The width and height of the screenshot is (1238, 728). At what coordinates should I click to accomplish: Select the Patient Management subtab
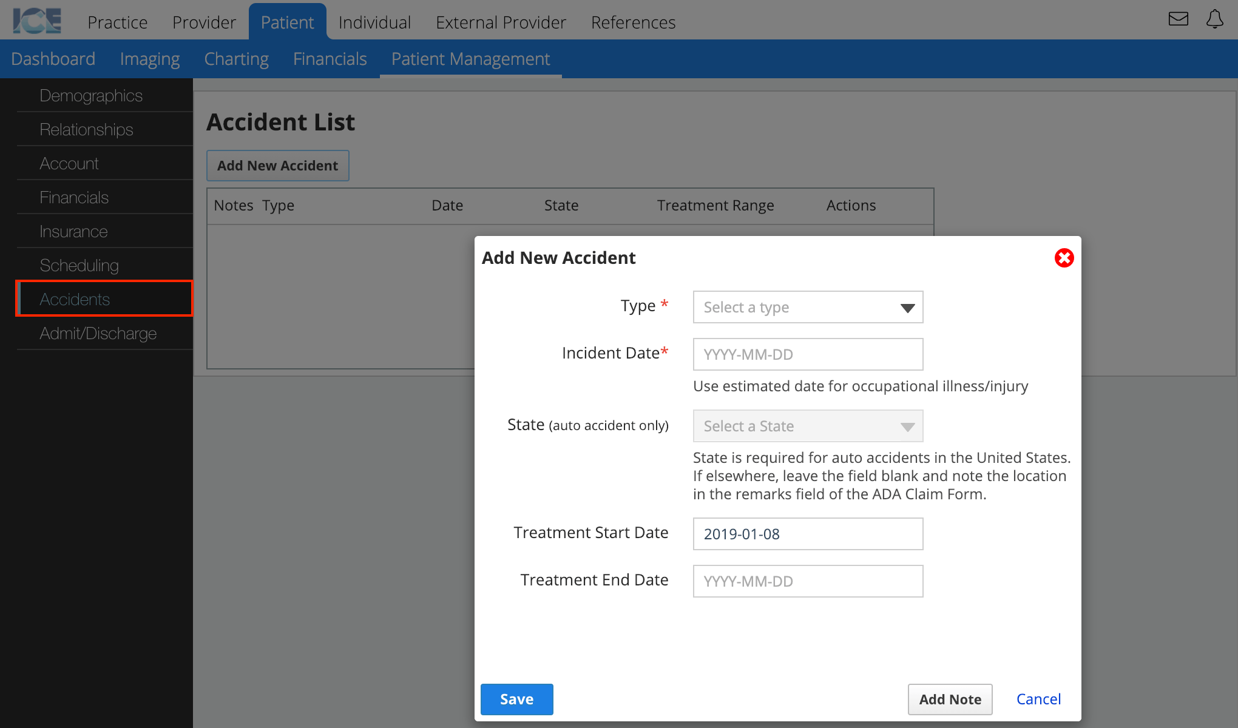(x=470, y=59)
